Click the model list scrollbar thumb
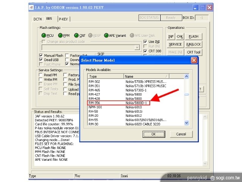 [x=186, y=94]
